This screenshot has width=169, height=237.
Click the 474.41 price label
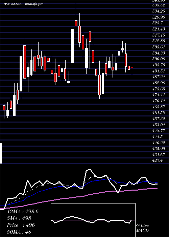coord(159,95)
